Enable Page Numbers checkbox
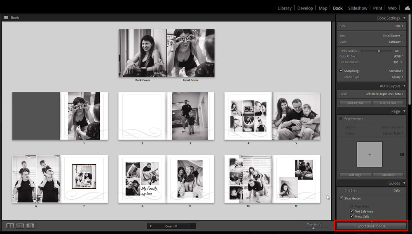Screen dimensions: 412x234 pyautogui.click(x=341, y=118)
